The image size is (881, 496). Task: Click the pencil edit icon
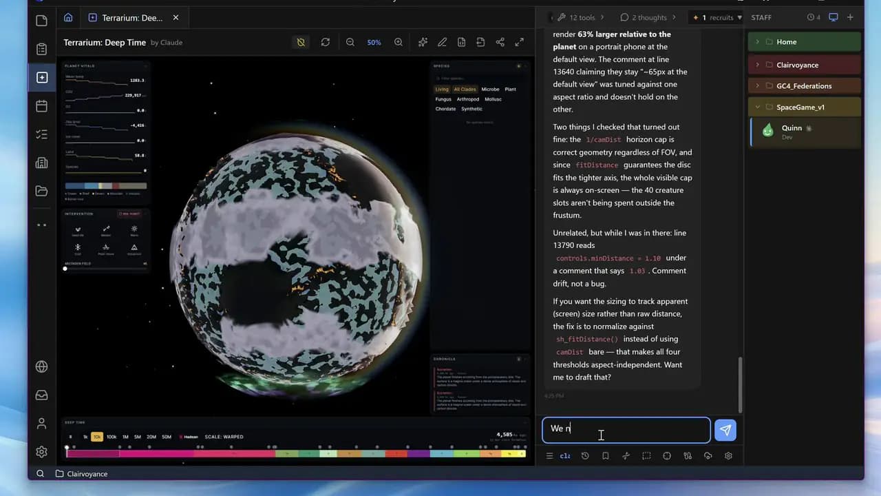point(442,42)
